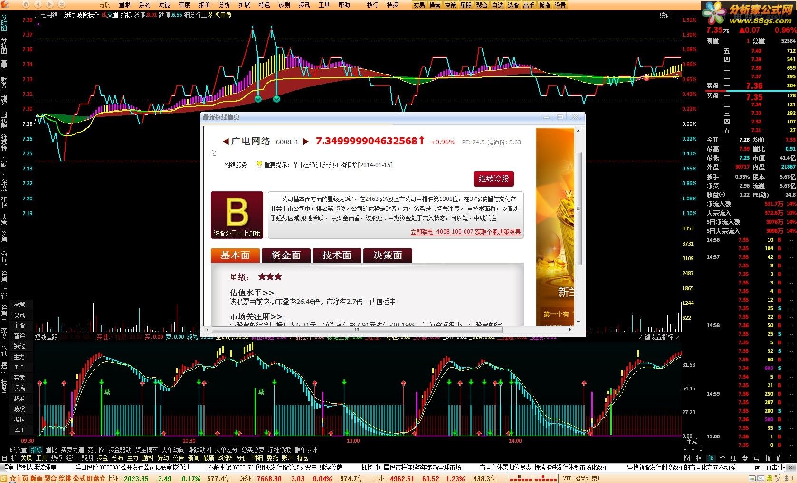The width and height of the screenshot is (797, 483).
Task: Open the 功能 menu
Action: tap(165, 5)
